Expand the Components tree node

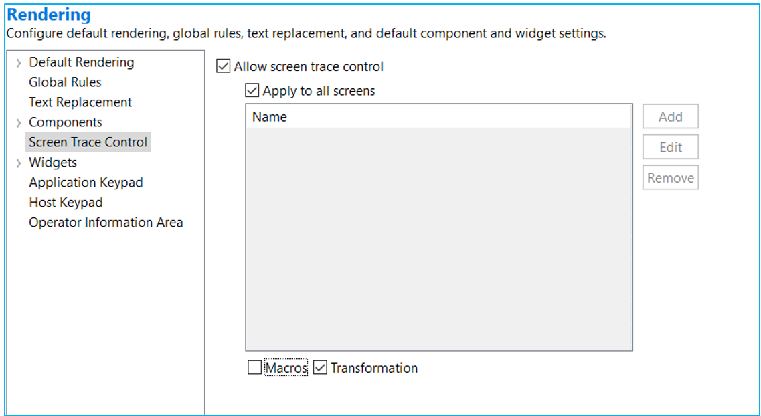19,123
